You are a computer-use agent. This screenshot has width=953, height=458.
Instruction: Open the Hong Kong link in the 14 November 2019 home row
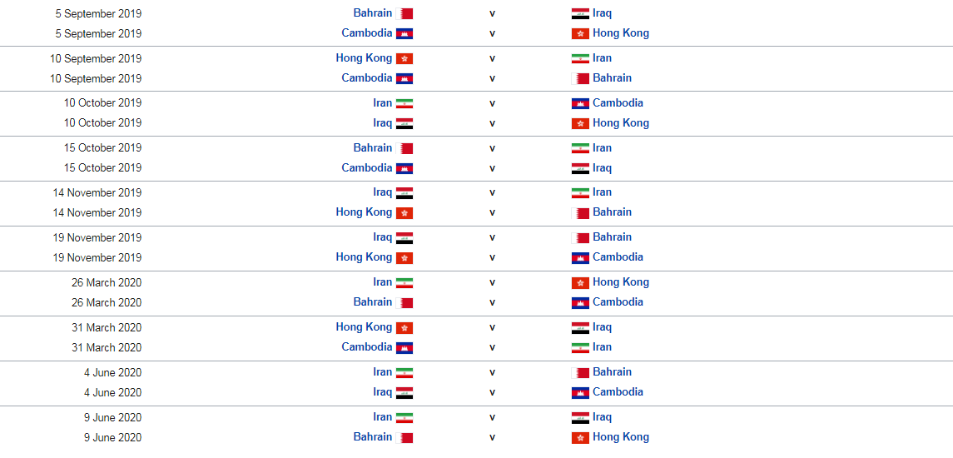pyautogui.click(x=364, y=212)
